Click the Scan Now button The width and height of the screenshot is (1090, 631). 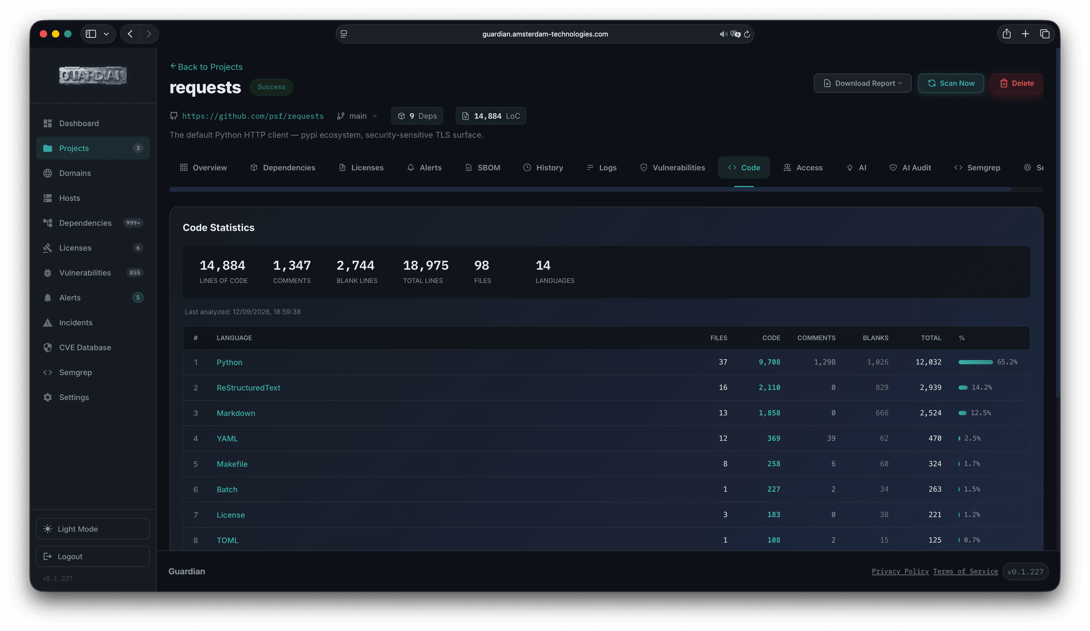(x=951, y=83)
